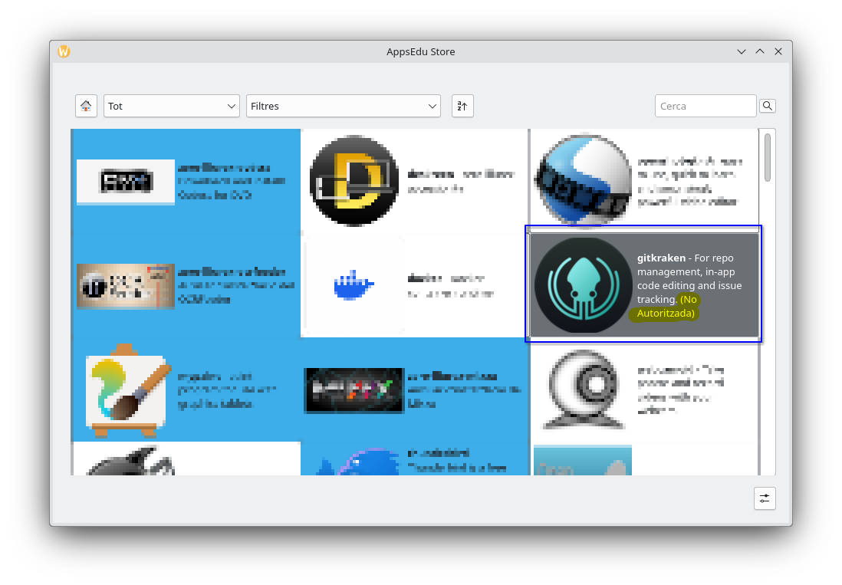Open the blue-and-white sphere app
This screenshot has width=842, height=585.
[583, 181]
